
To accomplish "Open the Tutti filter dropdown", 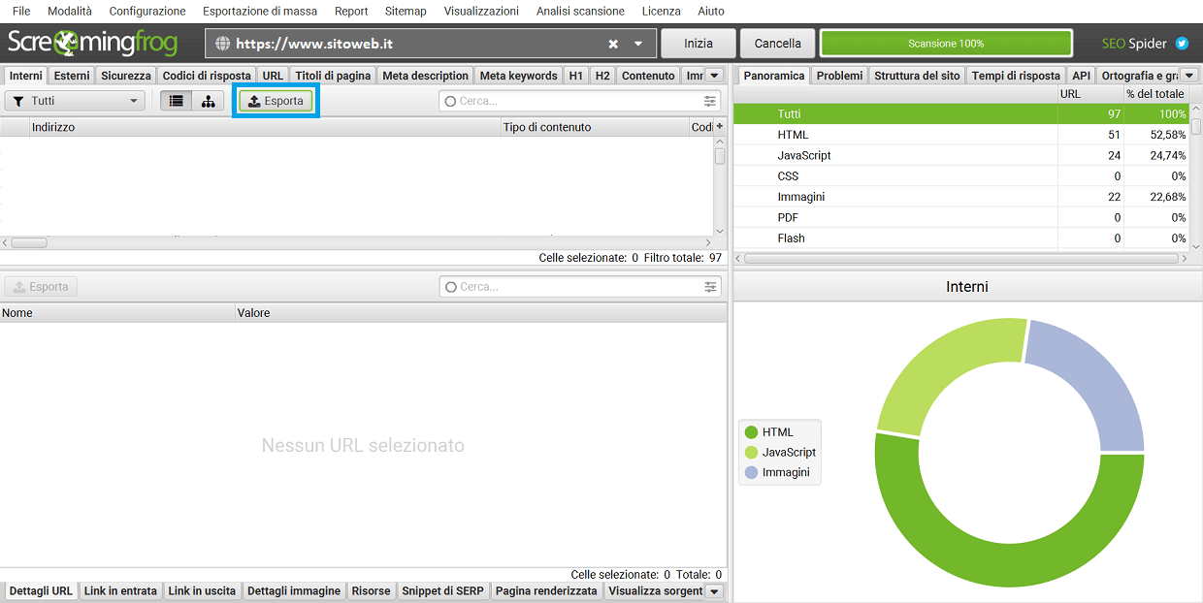I will [x=75, y=100].
